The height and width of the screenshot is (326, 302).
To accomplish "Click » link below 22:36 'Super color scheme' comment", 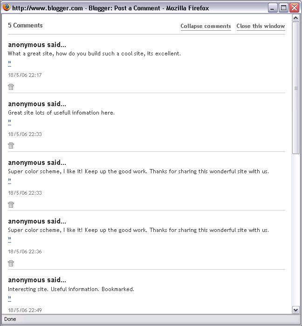I will [x=10, y=238].
